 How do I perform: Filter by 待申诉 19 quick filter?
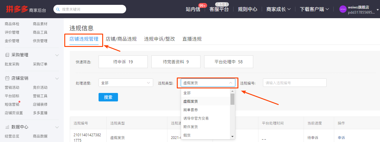tap(123, 62)
